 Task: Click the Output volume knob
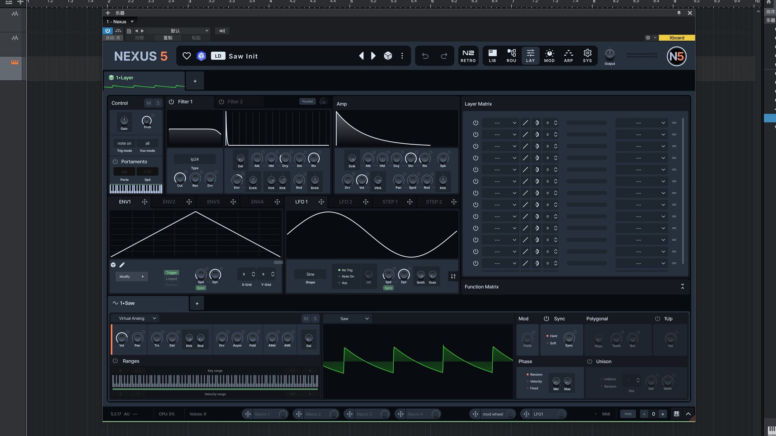609,54
